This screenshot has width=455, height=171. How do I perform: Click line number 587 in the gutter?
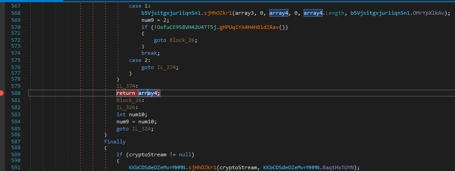16,142
